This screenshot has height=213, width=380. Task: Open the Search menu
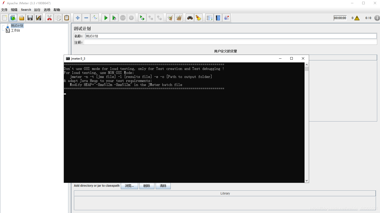[x=26, y=10]
